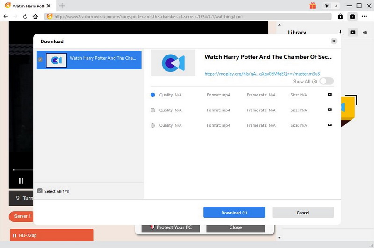Select the Watch Harry Potter item thumbnail in list
Viewport: 374px width, 248px height.
(56, 60)
